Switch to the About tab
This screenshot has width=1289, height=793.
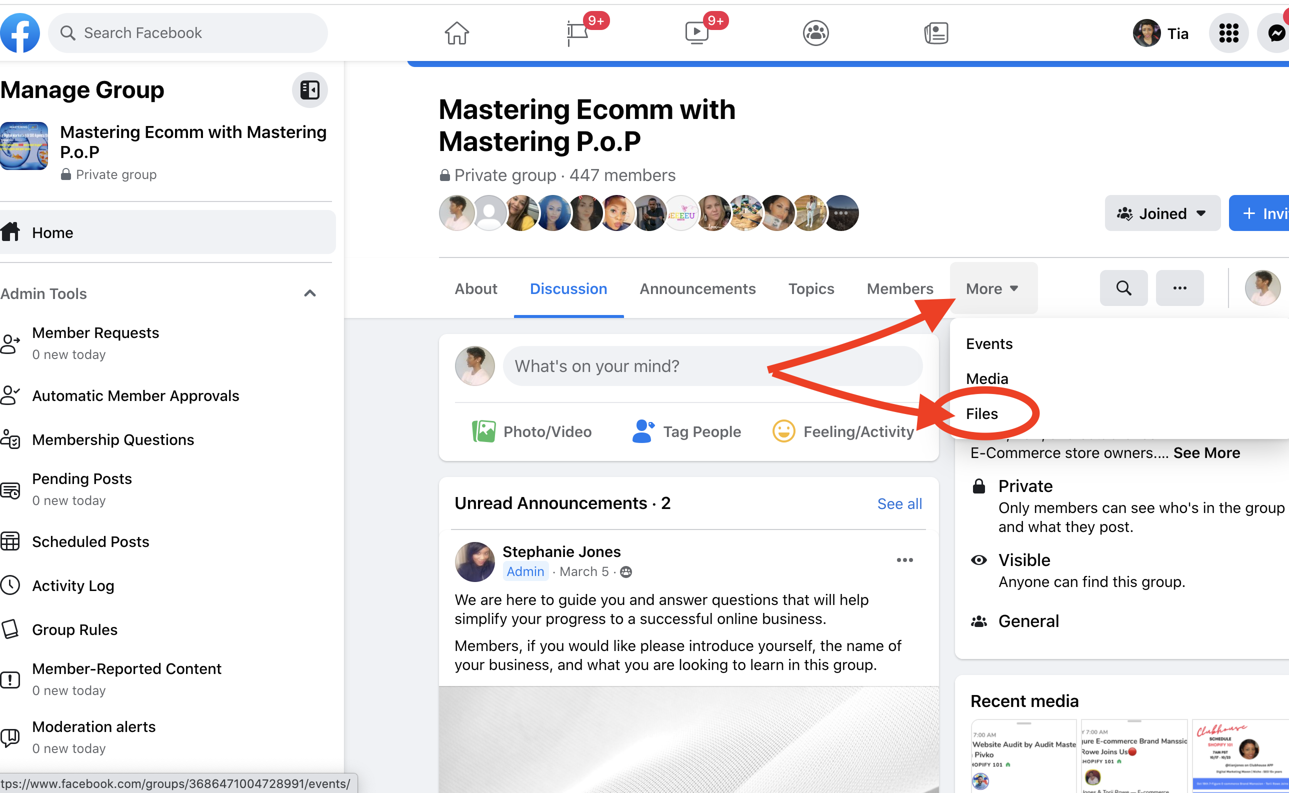[x=475, y=288]
